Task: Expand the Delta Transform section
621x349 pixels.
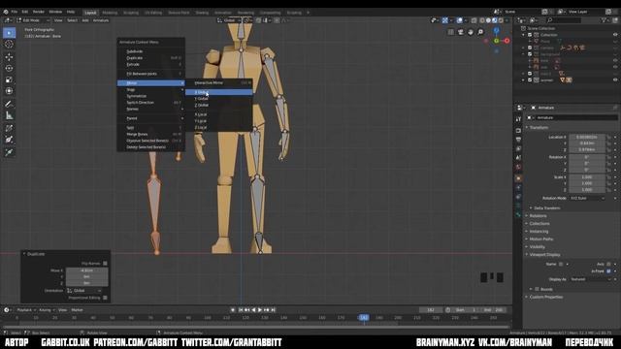Action: (546, 207)
